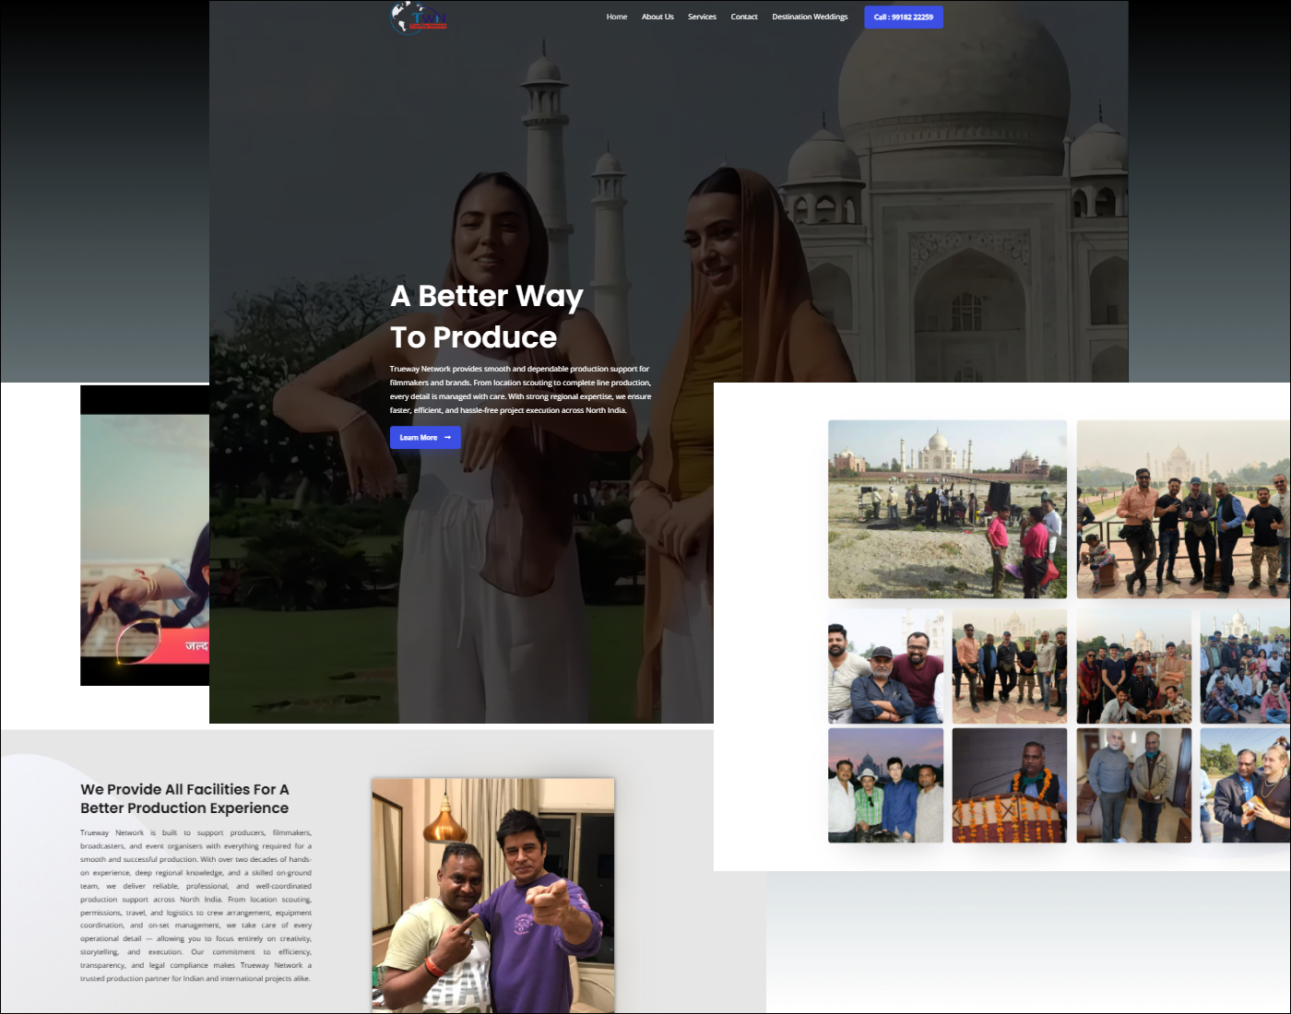Open the Contact nav link
Viewport: 1291px width, 1014px height.
[744, 17]
